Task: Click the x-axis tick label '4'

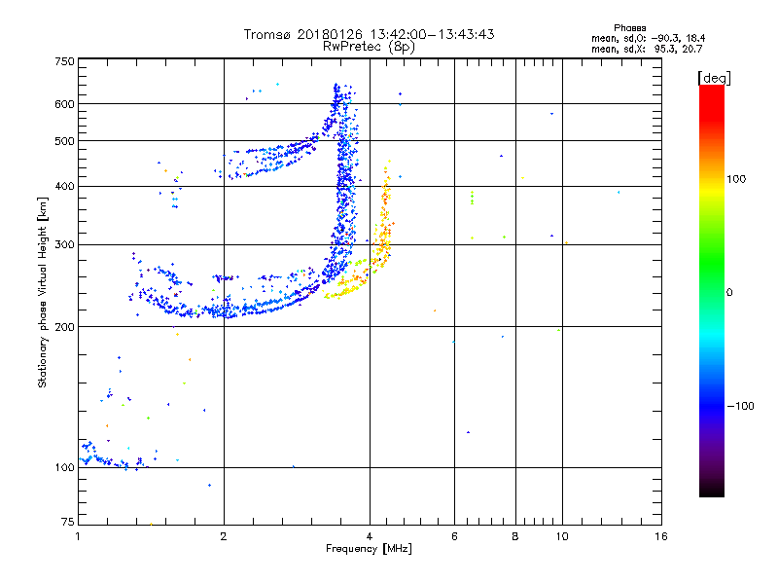Action: pyautogui.click(x=370, y=536)
